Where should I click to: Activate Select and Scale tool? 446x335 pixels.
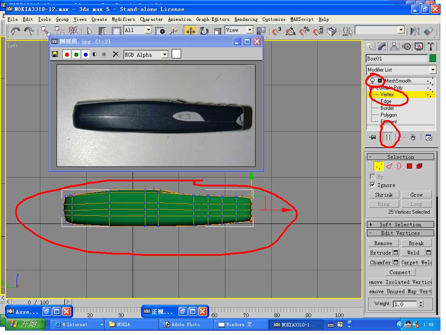[217, 31]
